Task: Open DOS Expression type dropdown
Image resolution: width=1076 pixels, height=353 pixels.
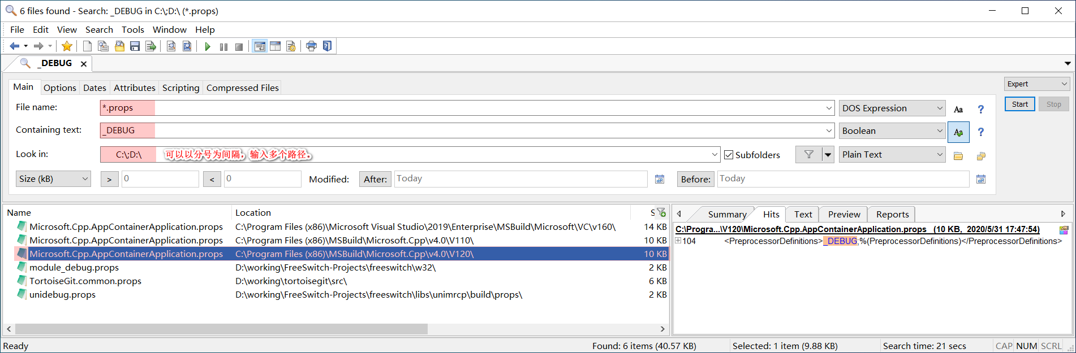Action: (x=892, y=108)
